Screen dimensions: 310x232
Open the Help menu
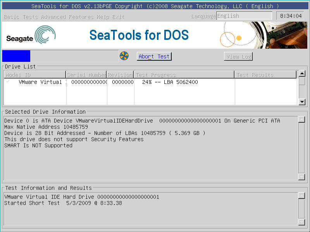click(x=102, y=17)
